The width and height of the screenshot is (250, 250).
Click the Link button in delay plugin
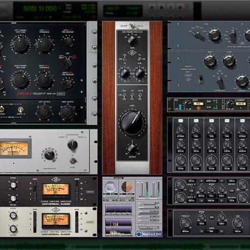(191, 191)
